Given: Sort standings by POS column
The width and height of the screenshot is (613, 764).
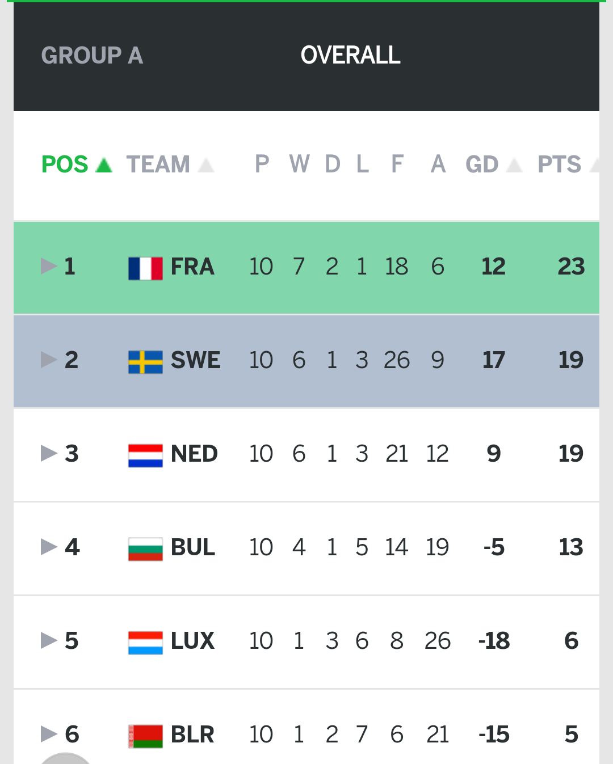Looking at the screenshot, I should click(x=76, y=164).
